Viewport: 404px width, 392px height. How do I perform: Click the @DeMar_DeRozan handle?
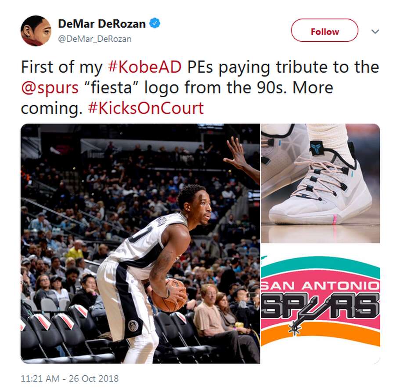tap(95, 39)
